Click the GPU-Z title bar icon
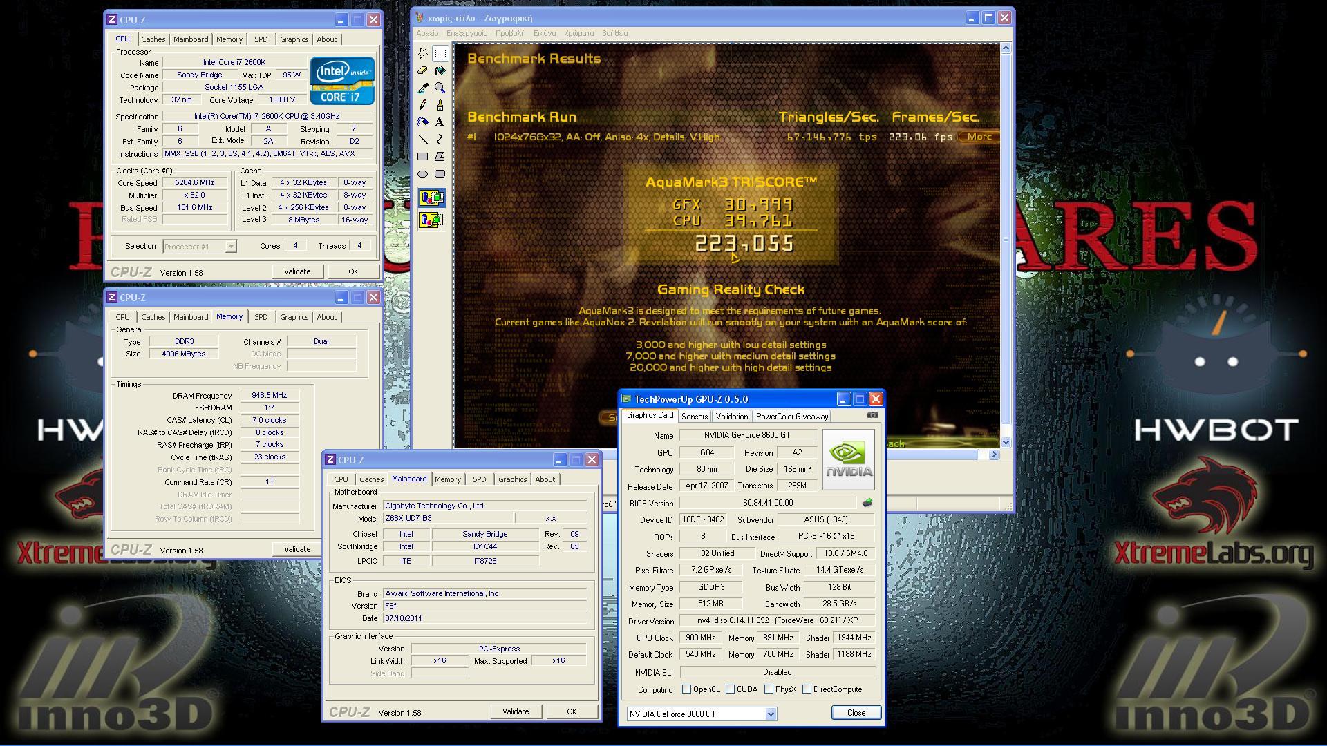Viewport: 1327px width, 746px height. tap(626, 399)
